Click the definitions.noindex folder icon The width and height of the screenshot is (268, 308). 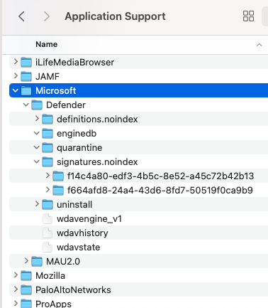pos(48,120)
